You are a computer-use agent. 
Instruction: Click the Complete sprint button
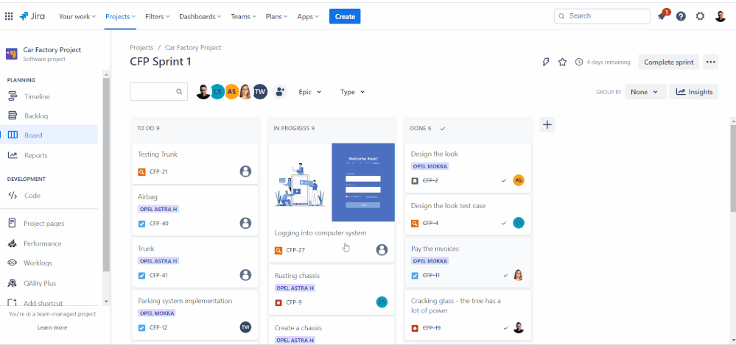[x=668, y=62]
